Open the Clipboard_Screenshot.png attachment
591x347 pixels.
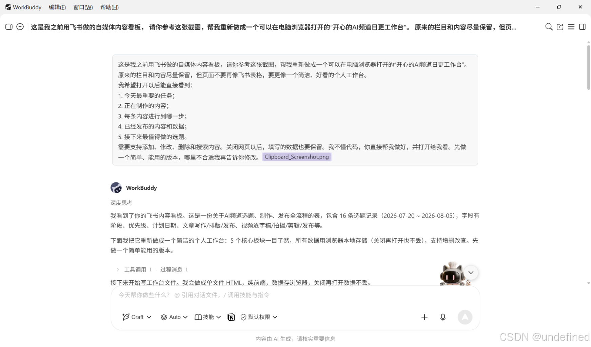(297, 157)
